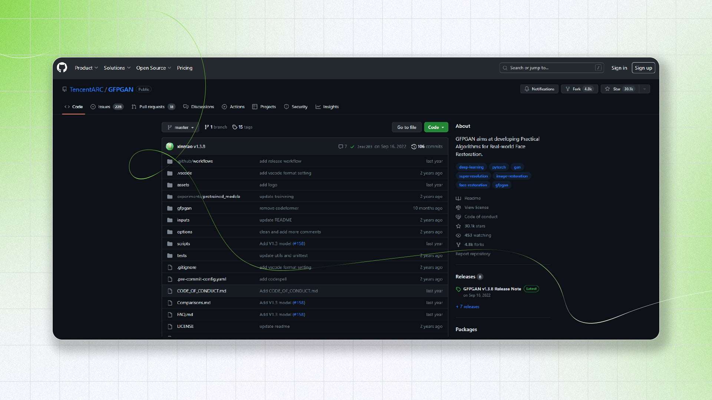This screenshot has height=400, width=712.
Task: Select the deep-learning topic tag
Action: 471,167
